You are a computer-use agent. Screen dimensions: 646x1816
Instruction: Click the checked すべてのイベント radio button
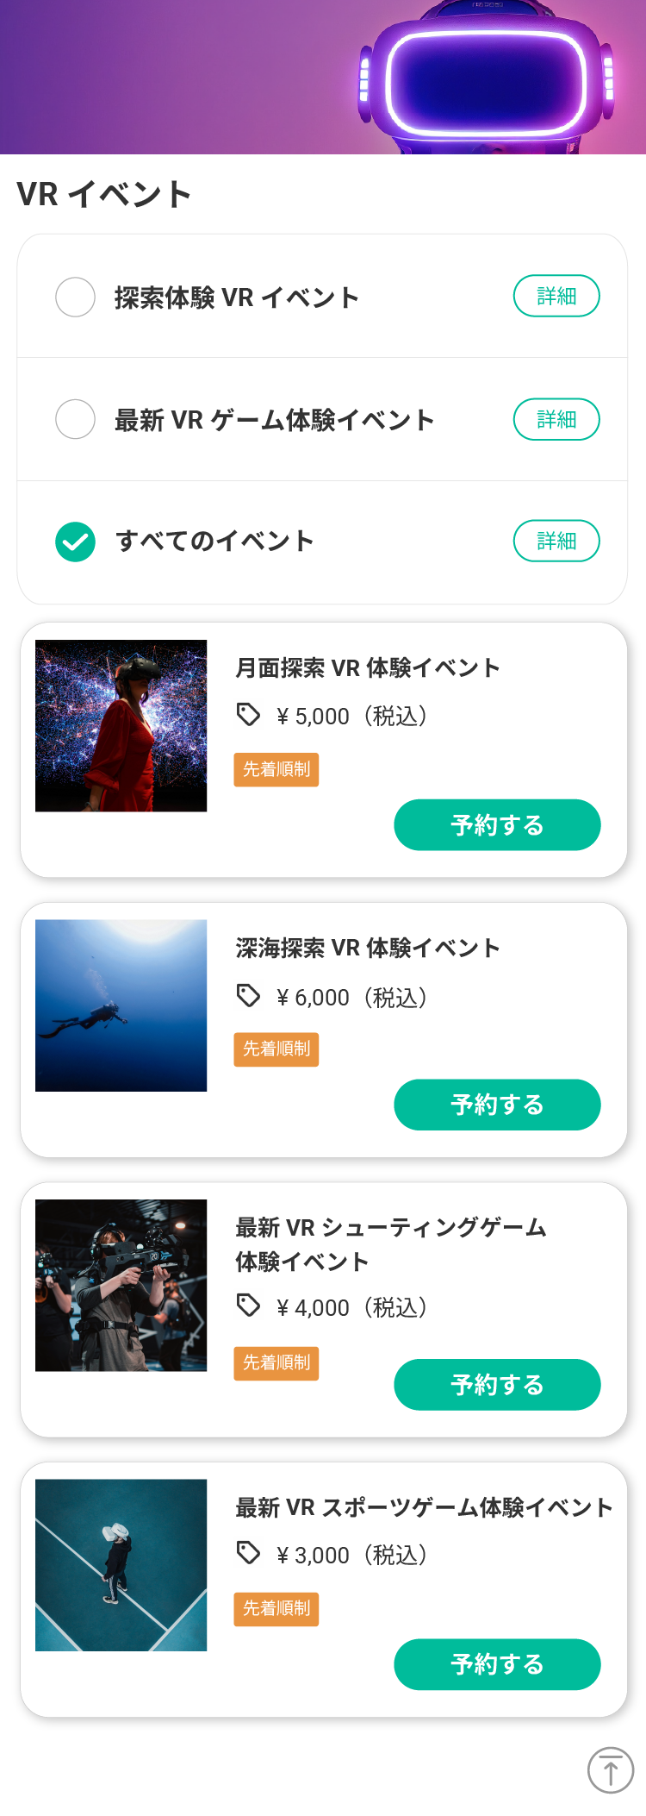point(75,542)
